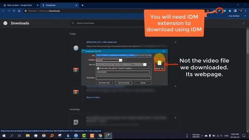Open the green Camtasia taskbar icon
The image size is (249, 140).
[x=84, y=136]
